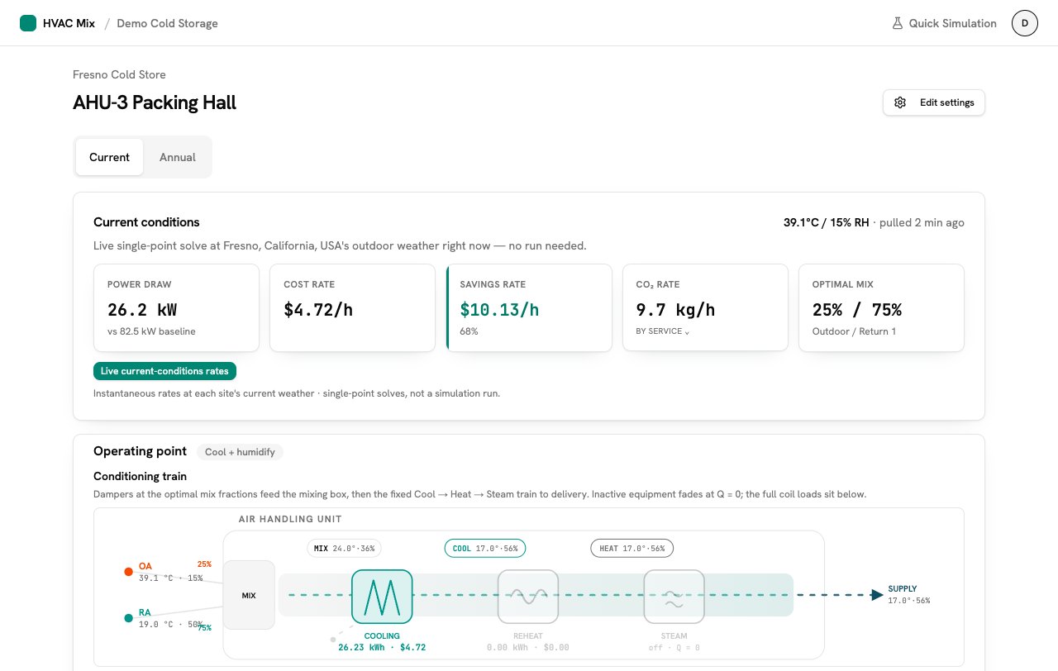Click the Live current-conditions rates badge
Viewport: 1058px width, 671px height.
tap(165, 371)
